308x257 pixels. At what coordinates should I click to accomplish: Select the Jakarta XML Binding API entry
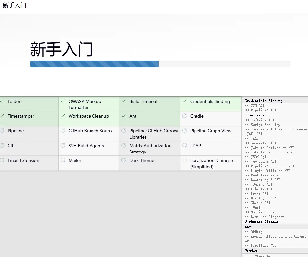point(270,152)
